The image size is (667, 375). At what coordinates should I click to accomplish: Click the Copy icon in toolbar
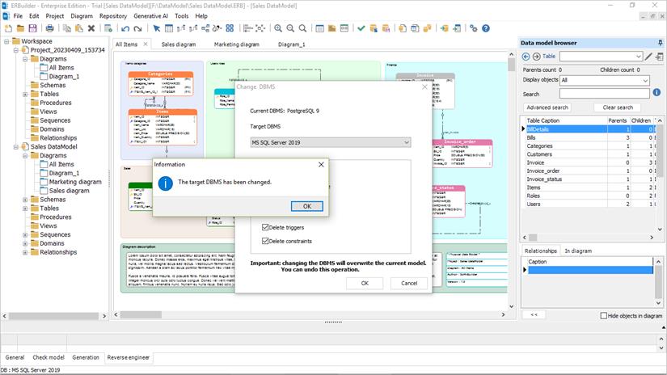67,28
